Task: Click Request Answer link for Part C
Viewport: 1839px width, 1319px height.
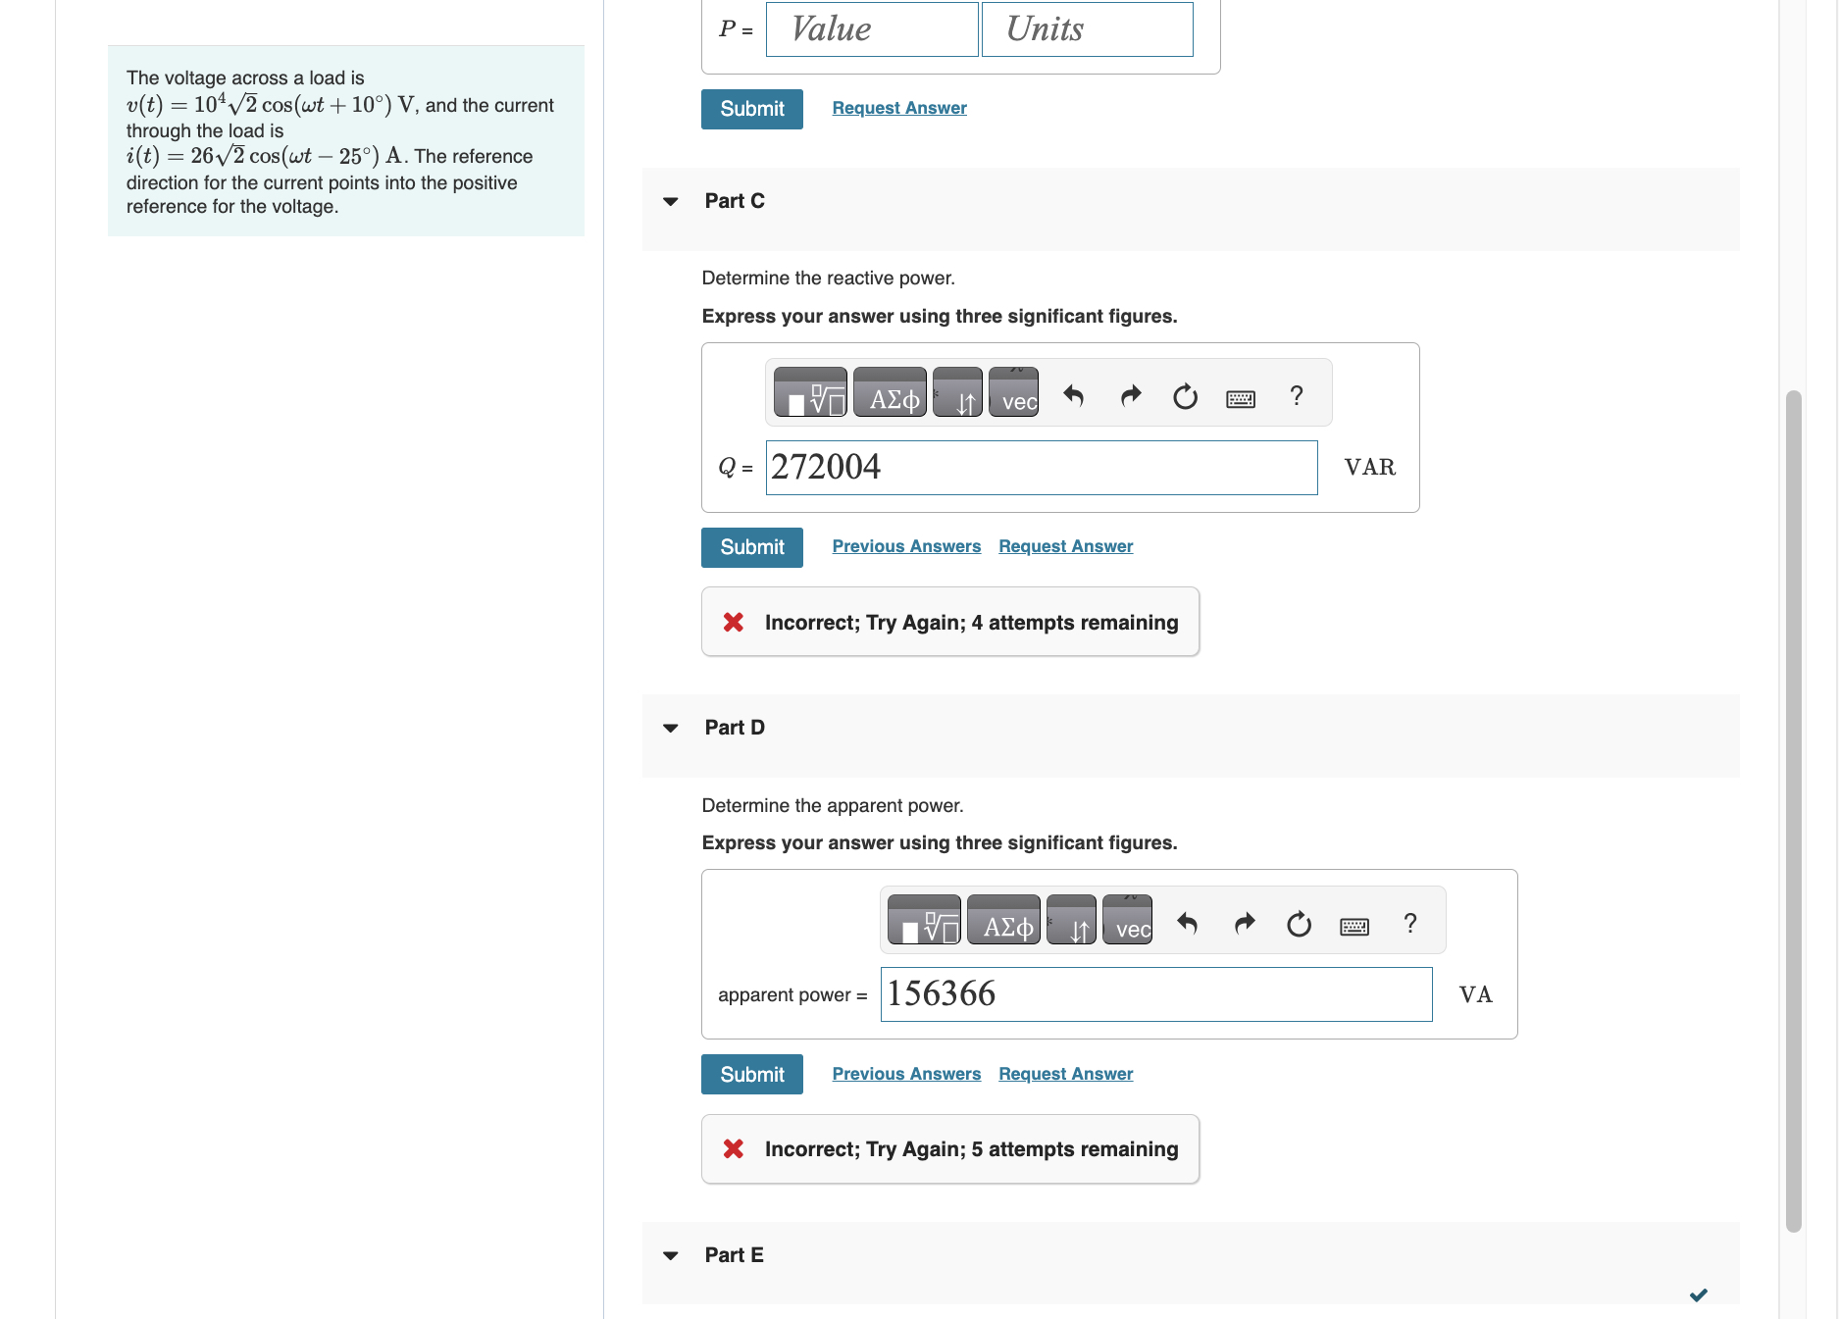Action: [1066, 546]
